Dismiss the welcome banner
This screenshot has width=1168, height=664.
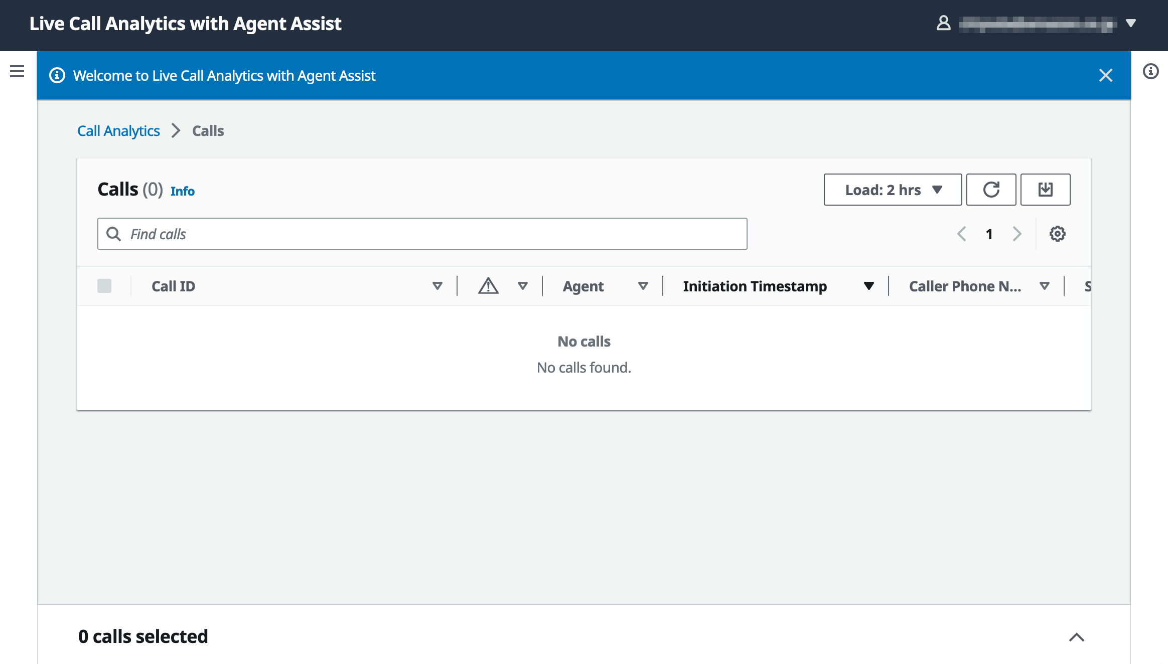coord(1105,75)
